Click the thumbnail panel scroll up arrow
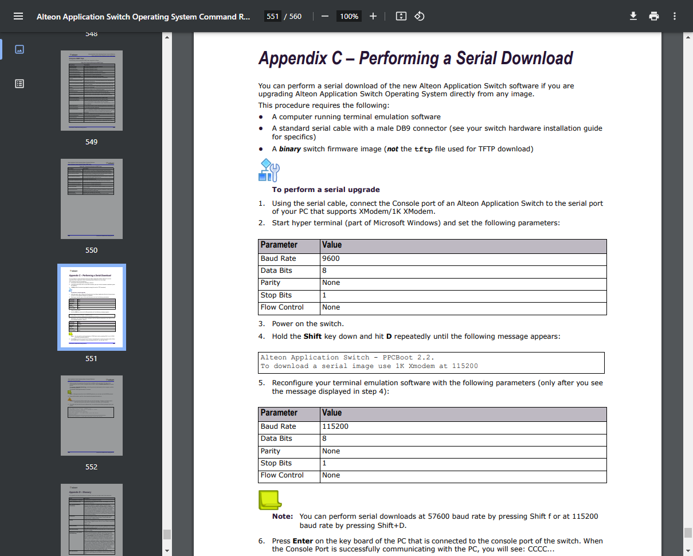 pyautogui.click(x=167, y=38)
